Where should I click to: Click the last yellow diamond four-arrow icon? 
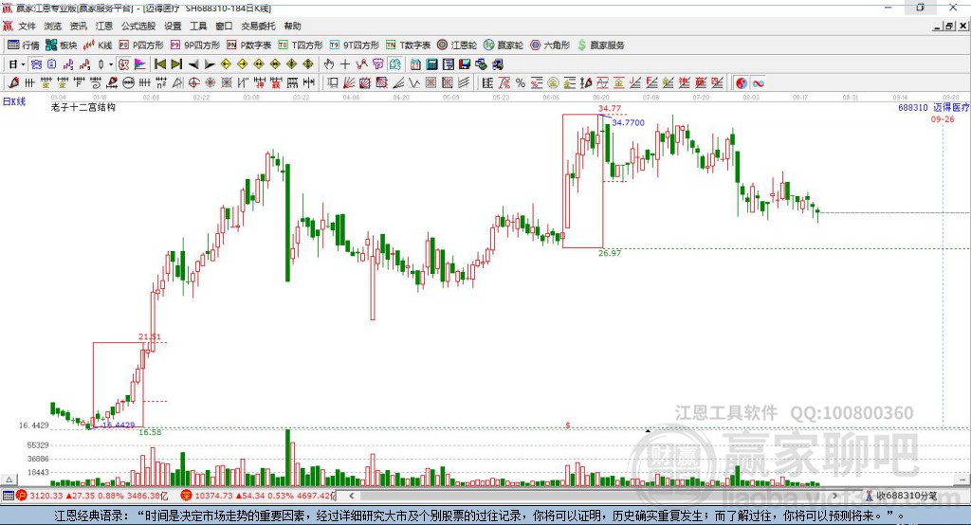click(x=308, y=64)
